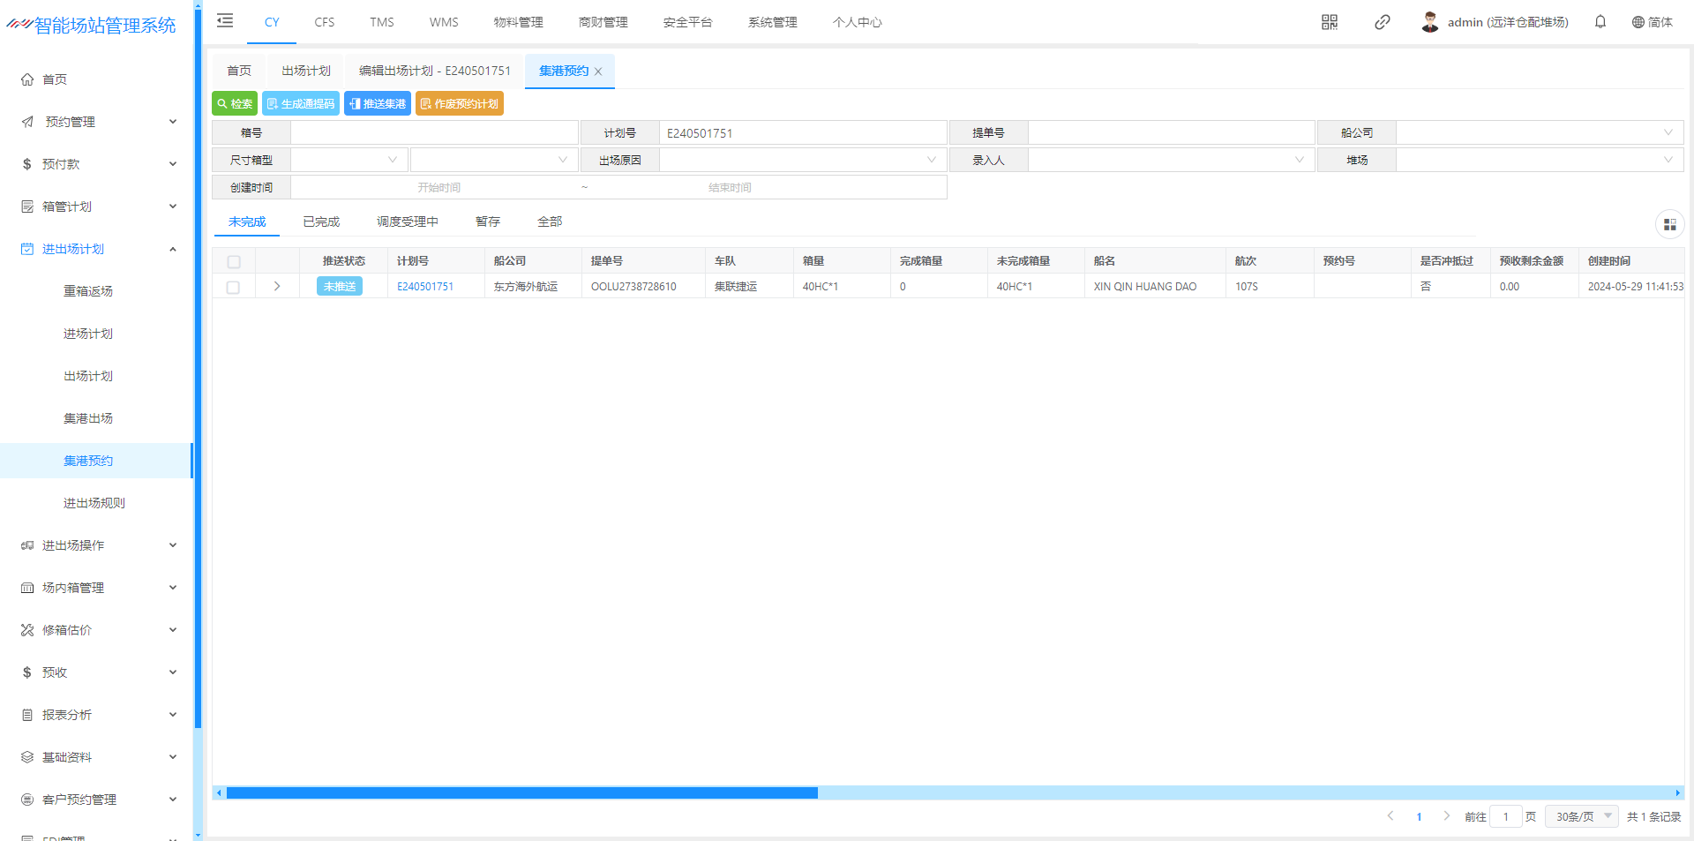Click the green 检索 search button
This screenshot has width=1694, height=841.
tap(235, 104)
